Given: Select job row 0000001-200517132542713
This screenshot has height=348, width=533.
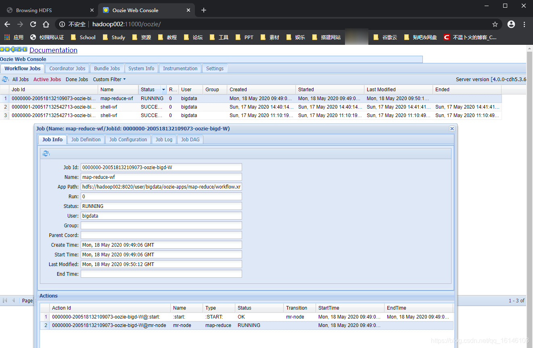Looking at the screenshot, I should 251,107.
